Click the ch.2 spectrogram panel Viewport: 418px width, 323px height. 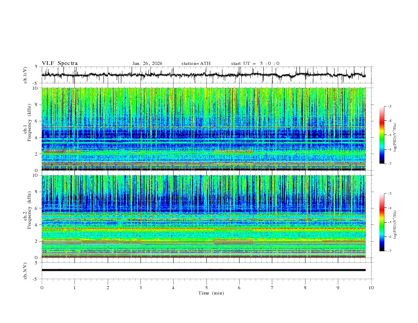[203, 216]
